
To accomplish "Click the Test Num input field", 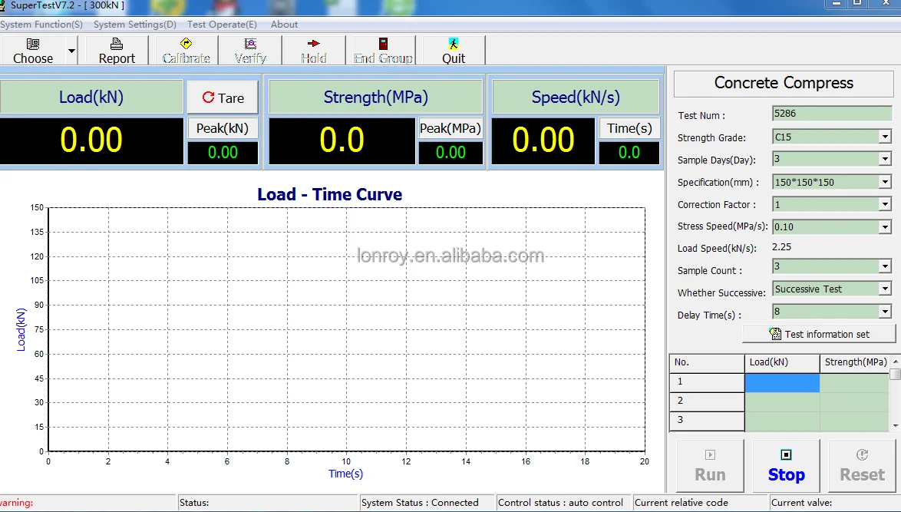I will tap(832, 114).
